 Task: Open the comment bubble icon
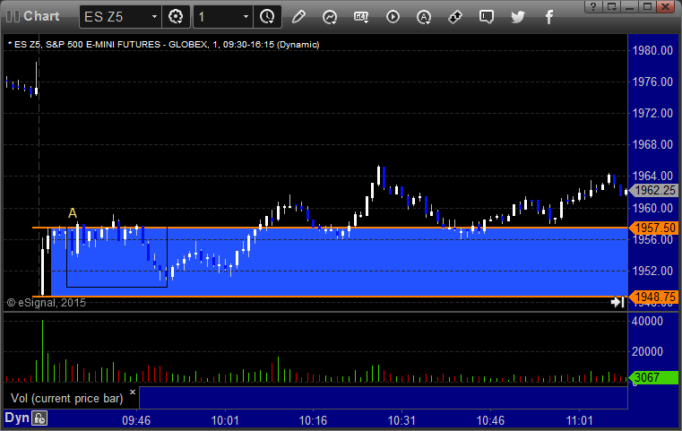click(487, 17)
